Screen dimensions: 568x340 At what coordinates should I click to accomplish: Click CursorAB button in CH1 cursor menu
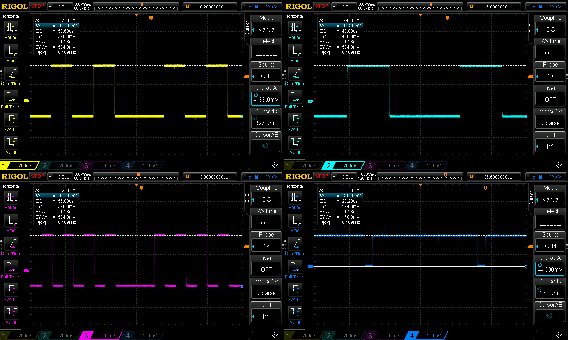266,142
